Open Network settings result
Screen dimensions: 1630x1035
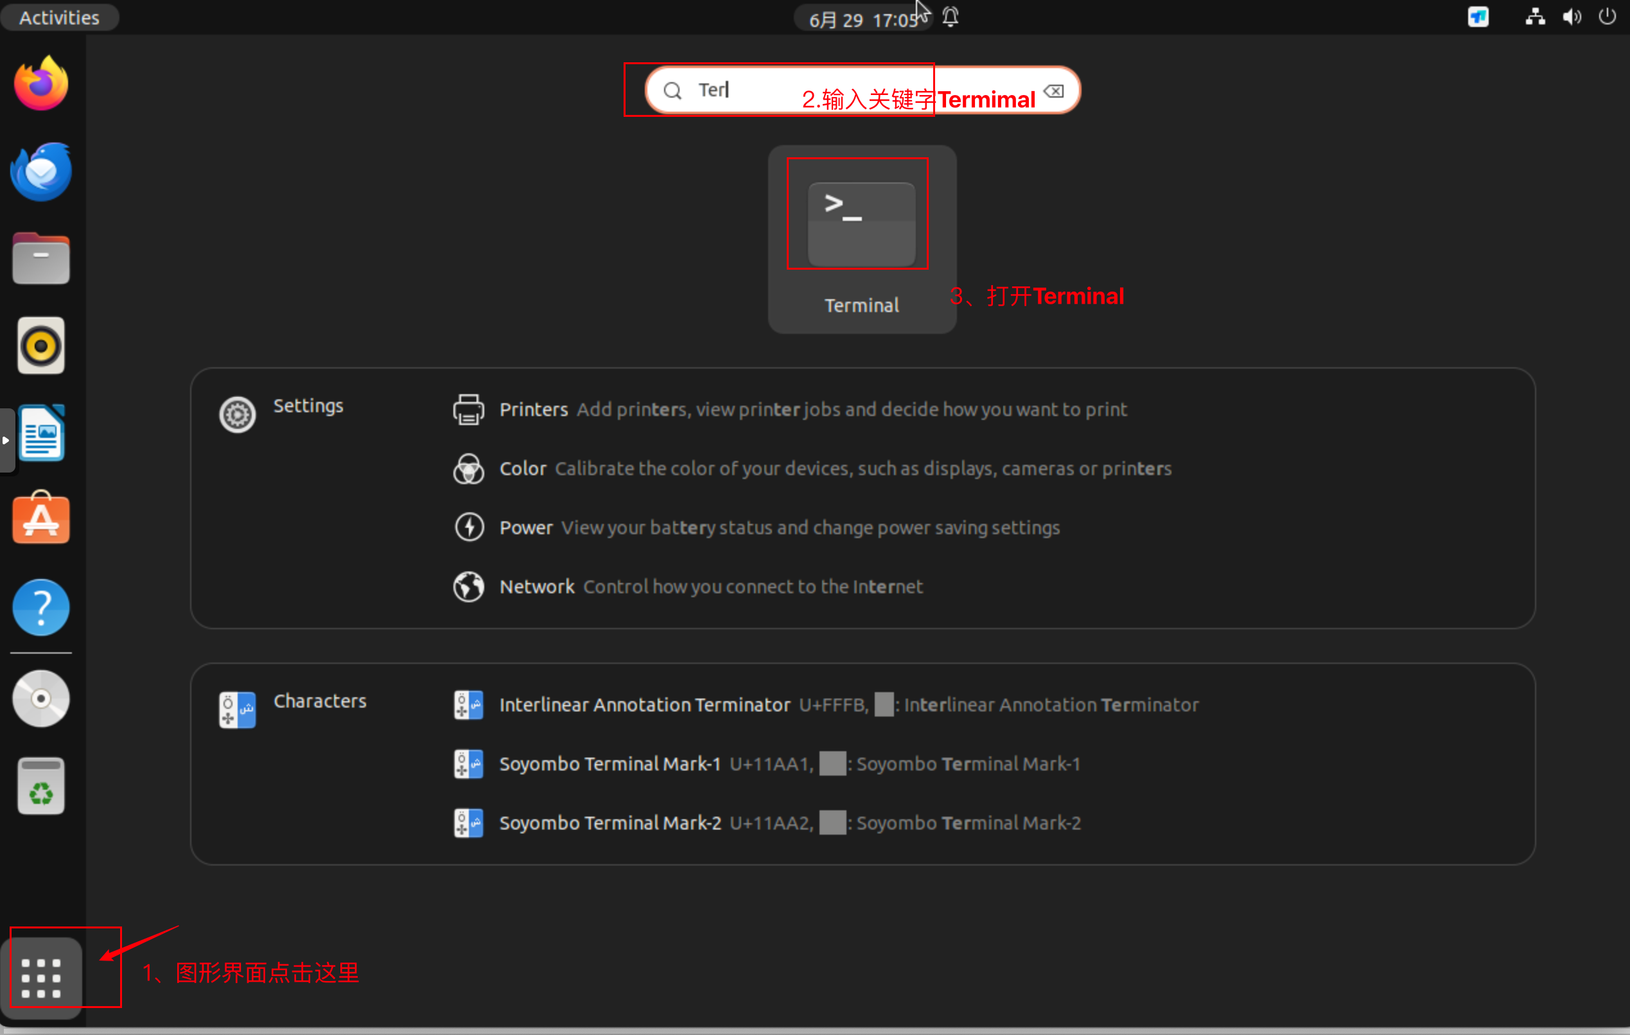[x=536, y=586]
